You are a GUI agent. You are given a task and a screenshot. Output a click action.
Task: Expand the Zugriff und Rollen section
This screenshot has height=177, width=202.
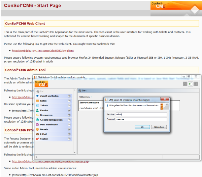[x=69, y=96]
